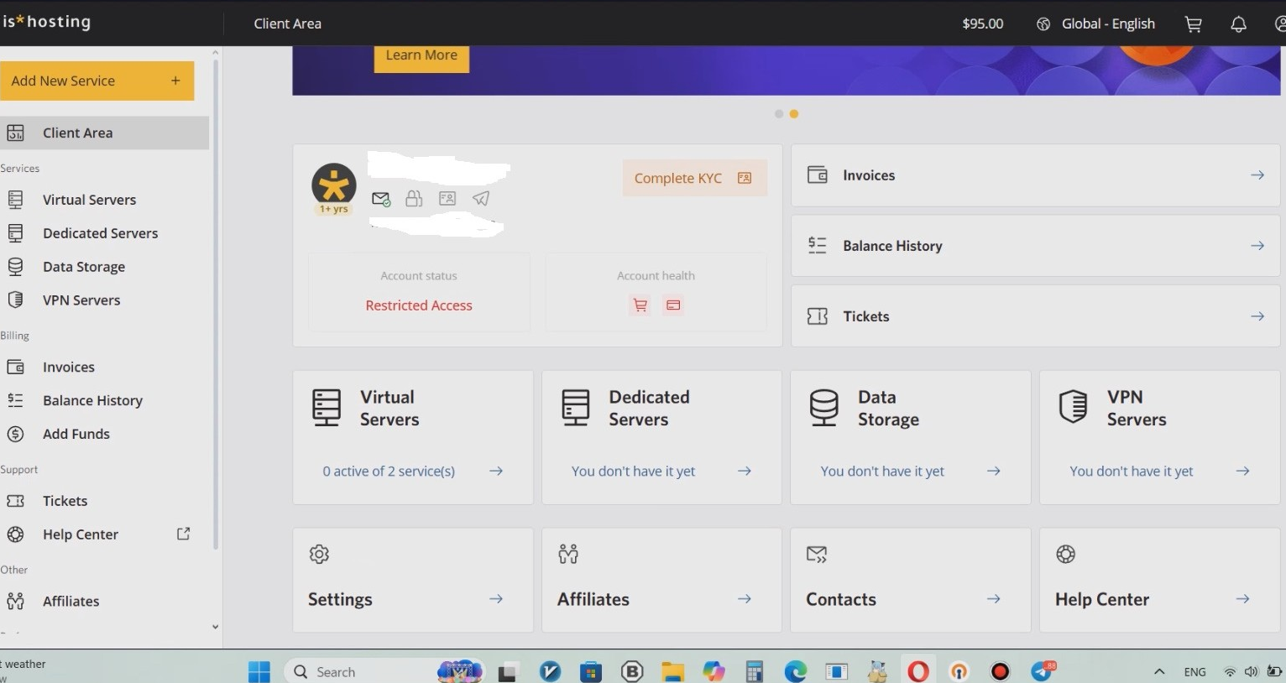
Task: Select the first carousel dot indicator
Action: point(779,114)
